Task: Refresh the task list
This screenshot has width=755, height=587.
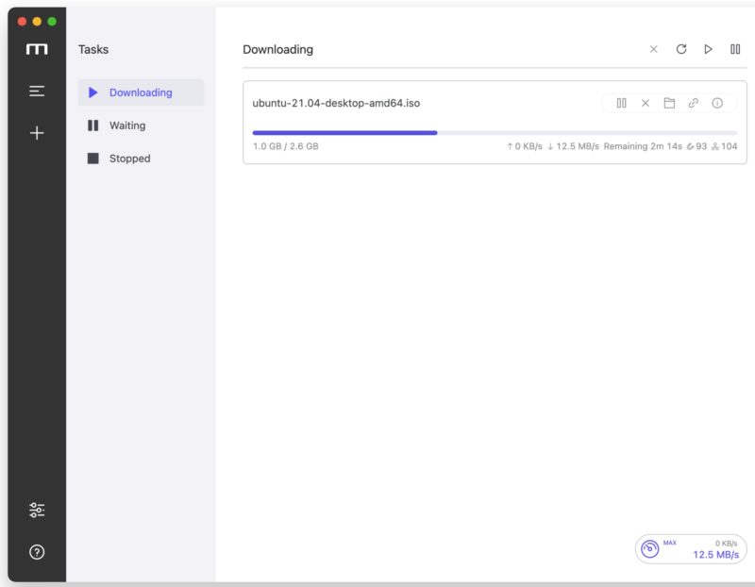Action: [680, 49]
